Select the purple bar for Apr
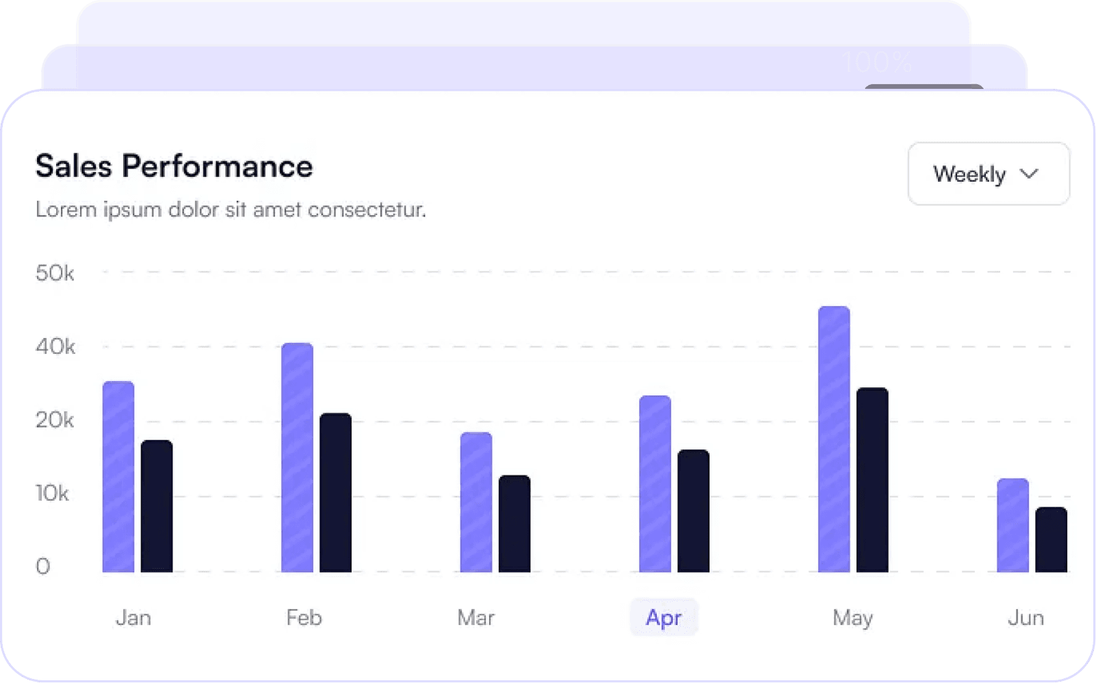The image size is (1096, 683). [655, 484]
